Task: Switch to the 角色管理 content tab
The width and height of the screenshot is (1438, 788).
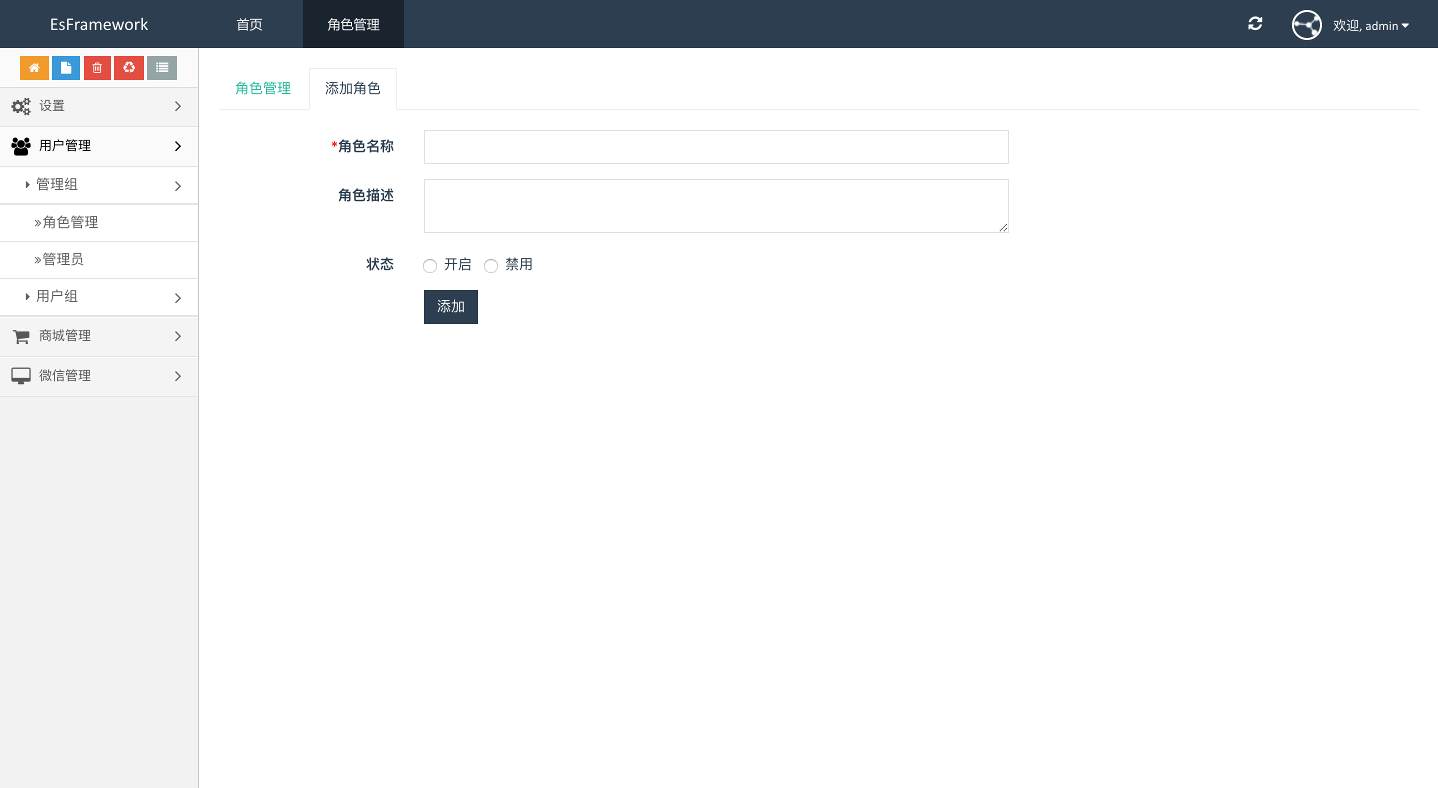Action: (x=263, y=88)
